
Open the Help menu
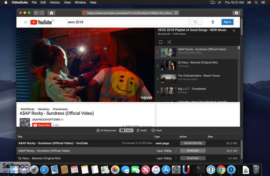pos(93,2)
